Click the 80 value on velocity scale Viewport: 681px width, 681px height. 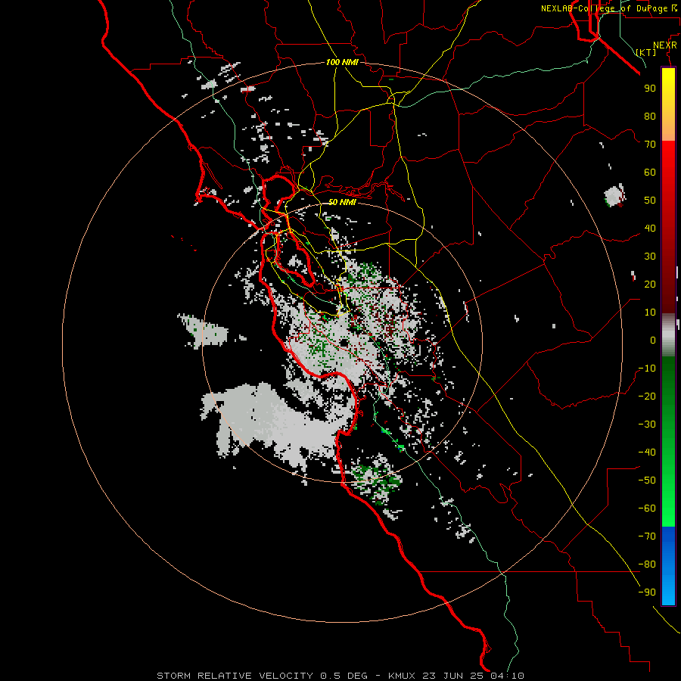(650, 116)
